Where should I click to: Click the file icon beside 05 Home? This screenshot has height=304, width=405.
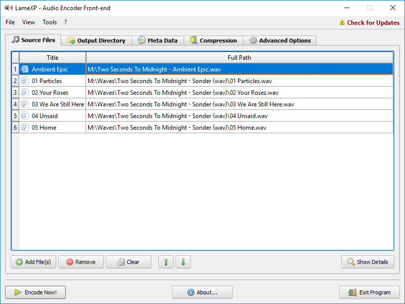click(24, 127)
